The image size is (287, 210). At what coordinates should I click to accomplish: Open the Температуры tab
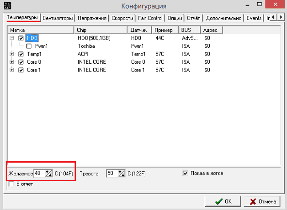point(22,17)
